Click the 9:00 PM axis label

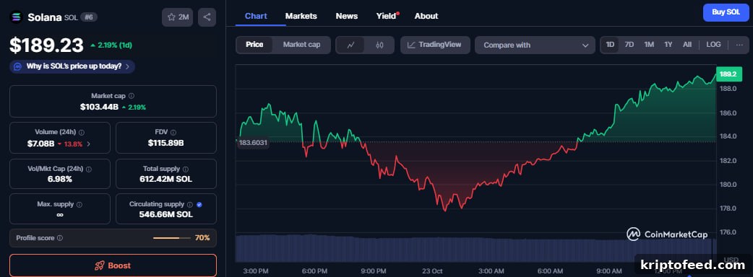373,271
